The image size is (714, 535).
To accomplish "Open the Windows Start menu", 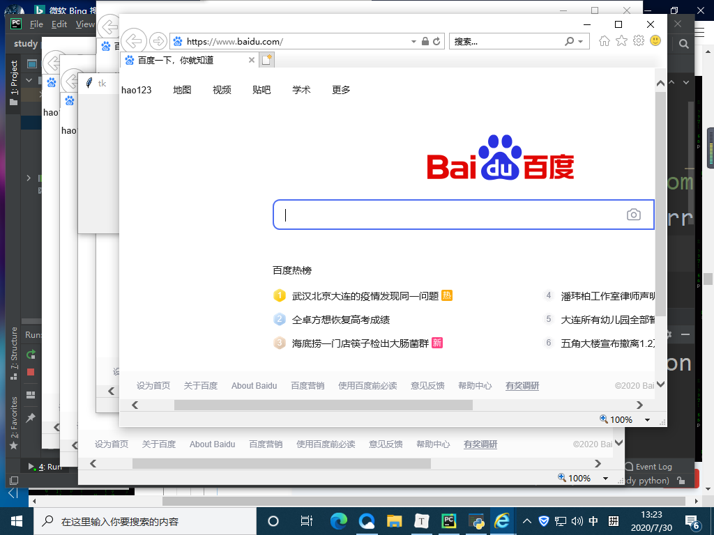I will (17, 521).
